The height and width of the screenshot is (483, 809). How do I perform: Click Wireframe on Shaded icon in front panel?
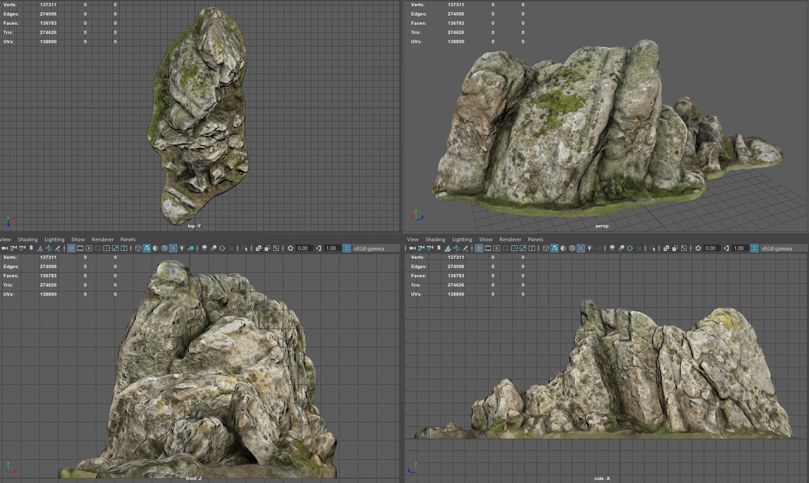[164, 248]
